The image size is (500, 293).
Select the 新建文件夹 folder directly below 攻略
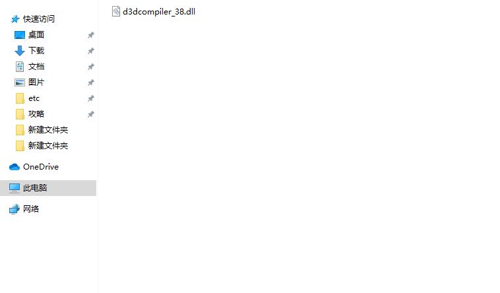pyautogui.click(x=48, y=130)
